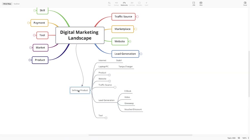Expand the Marketplace topic's children

(136, 29)
